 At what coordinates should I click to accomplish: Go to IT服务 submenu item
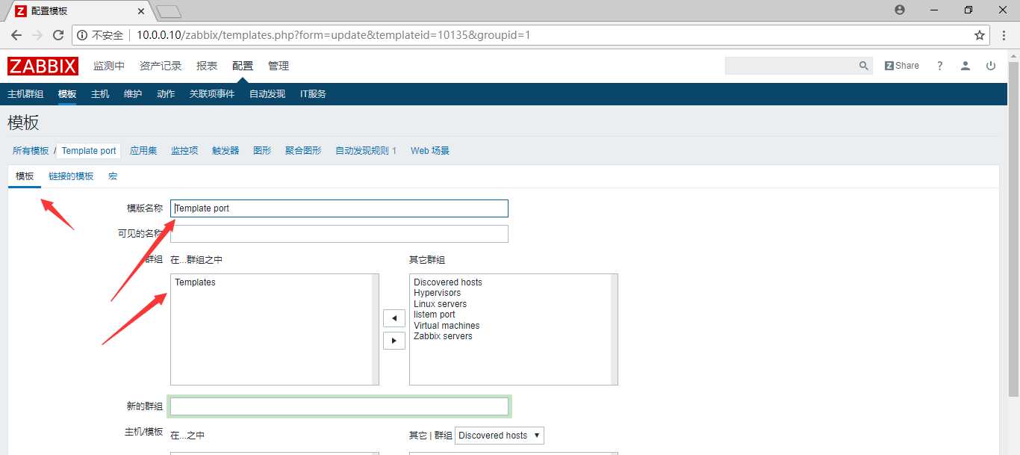313,94
